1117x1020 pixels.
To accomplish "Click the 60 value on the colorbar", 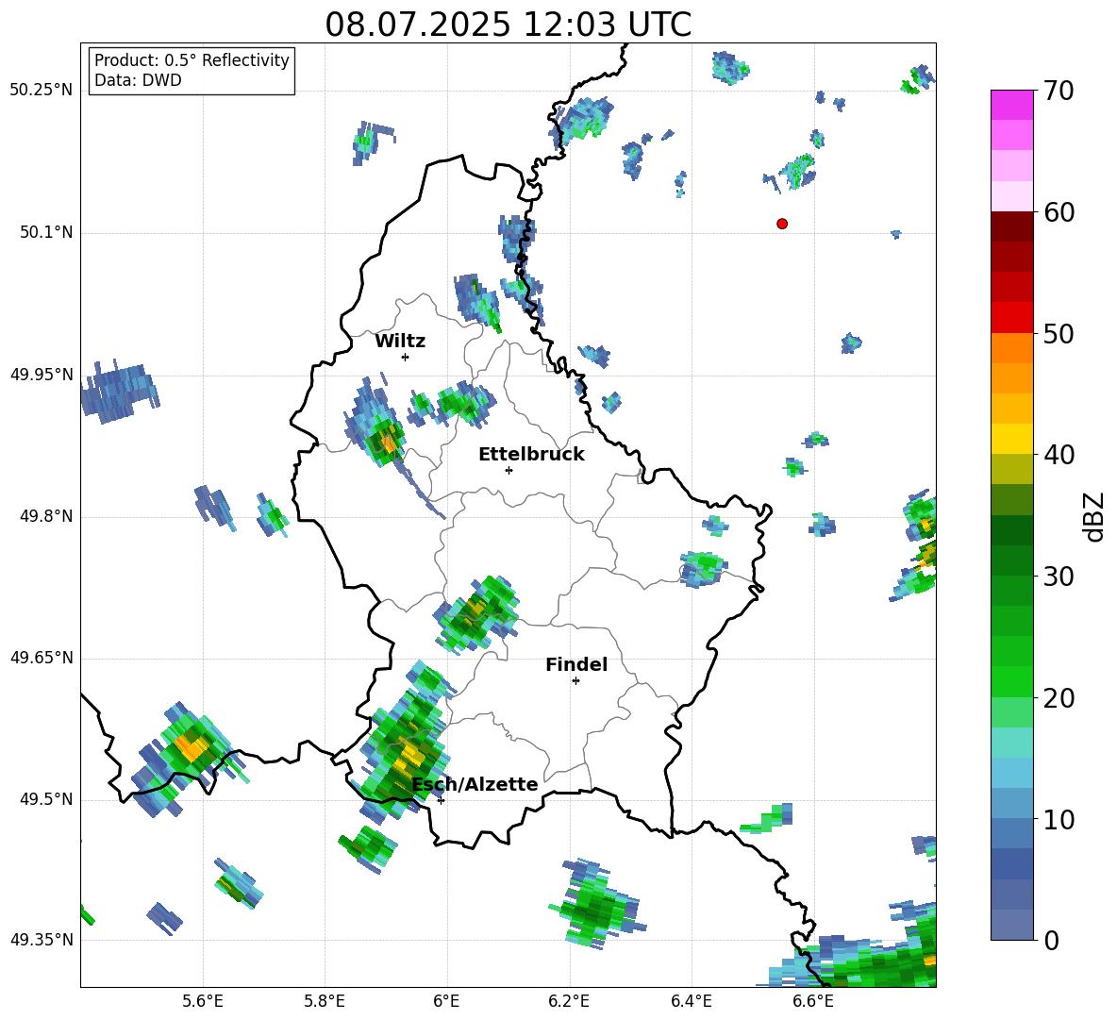I will (1058, 212).
